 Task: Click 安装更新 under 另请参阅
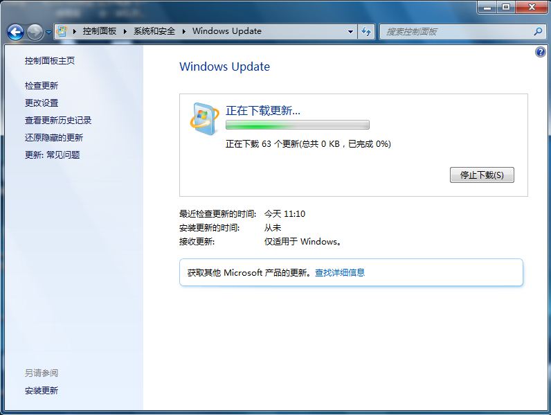(42, 390)
